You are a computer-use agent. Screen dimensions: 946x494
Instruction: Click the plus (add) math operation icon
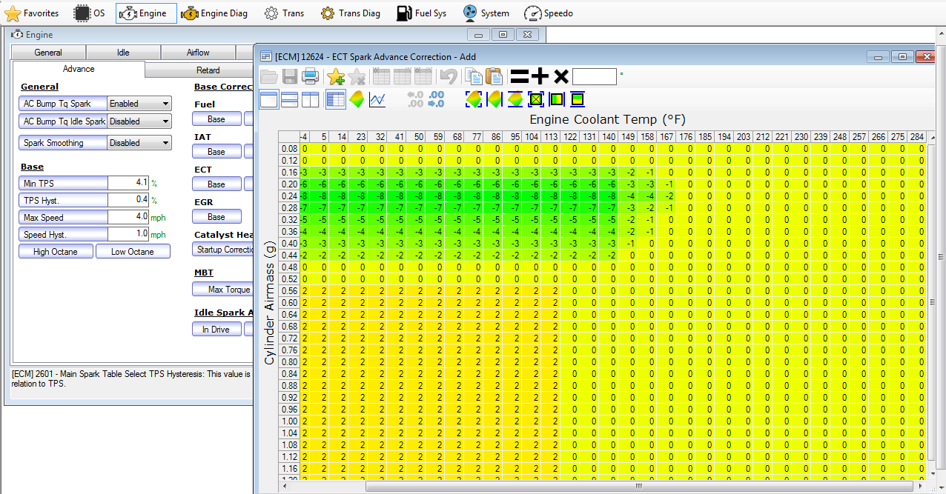coord(540,76)
